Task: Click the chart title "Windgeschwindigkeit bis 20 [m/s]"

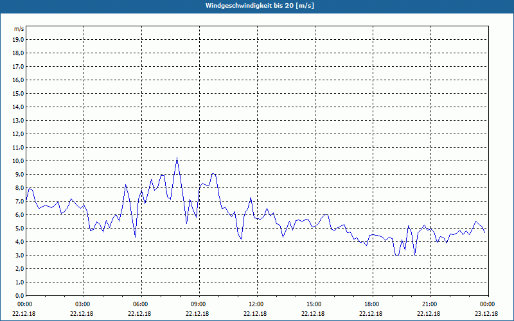Action: 260,6
